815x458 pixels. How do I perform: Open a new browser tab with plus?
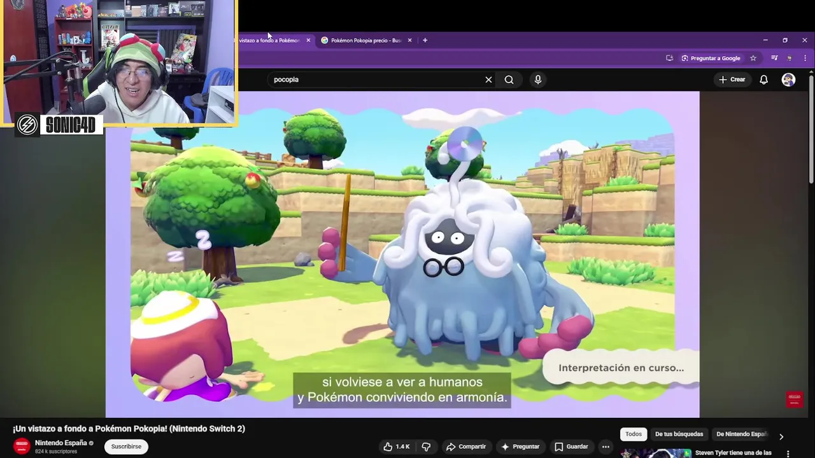(x=425, y=40)
